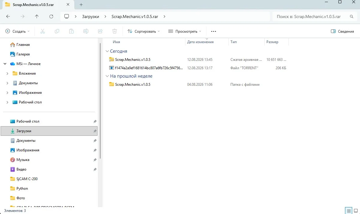Image resolution: width=360 pixels, height=214 pixels.
Task: Click the size cell 206 КБ
Action: pos(281,68)
